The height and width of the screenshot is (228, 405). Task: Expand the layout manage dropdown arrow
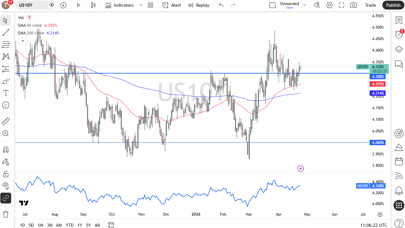305,5
